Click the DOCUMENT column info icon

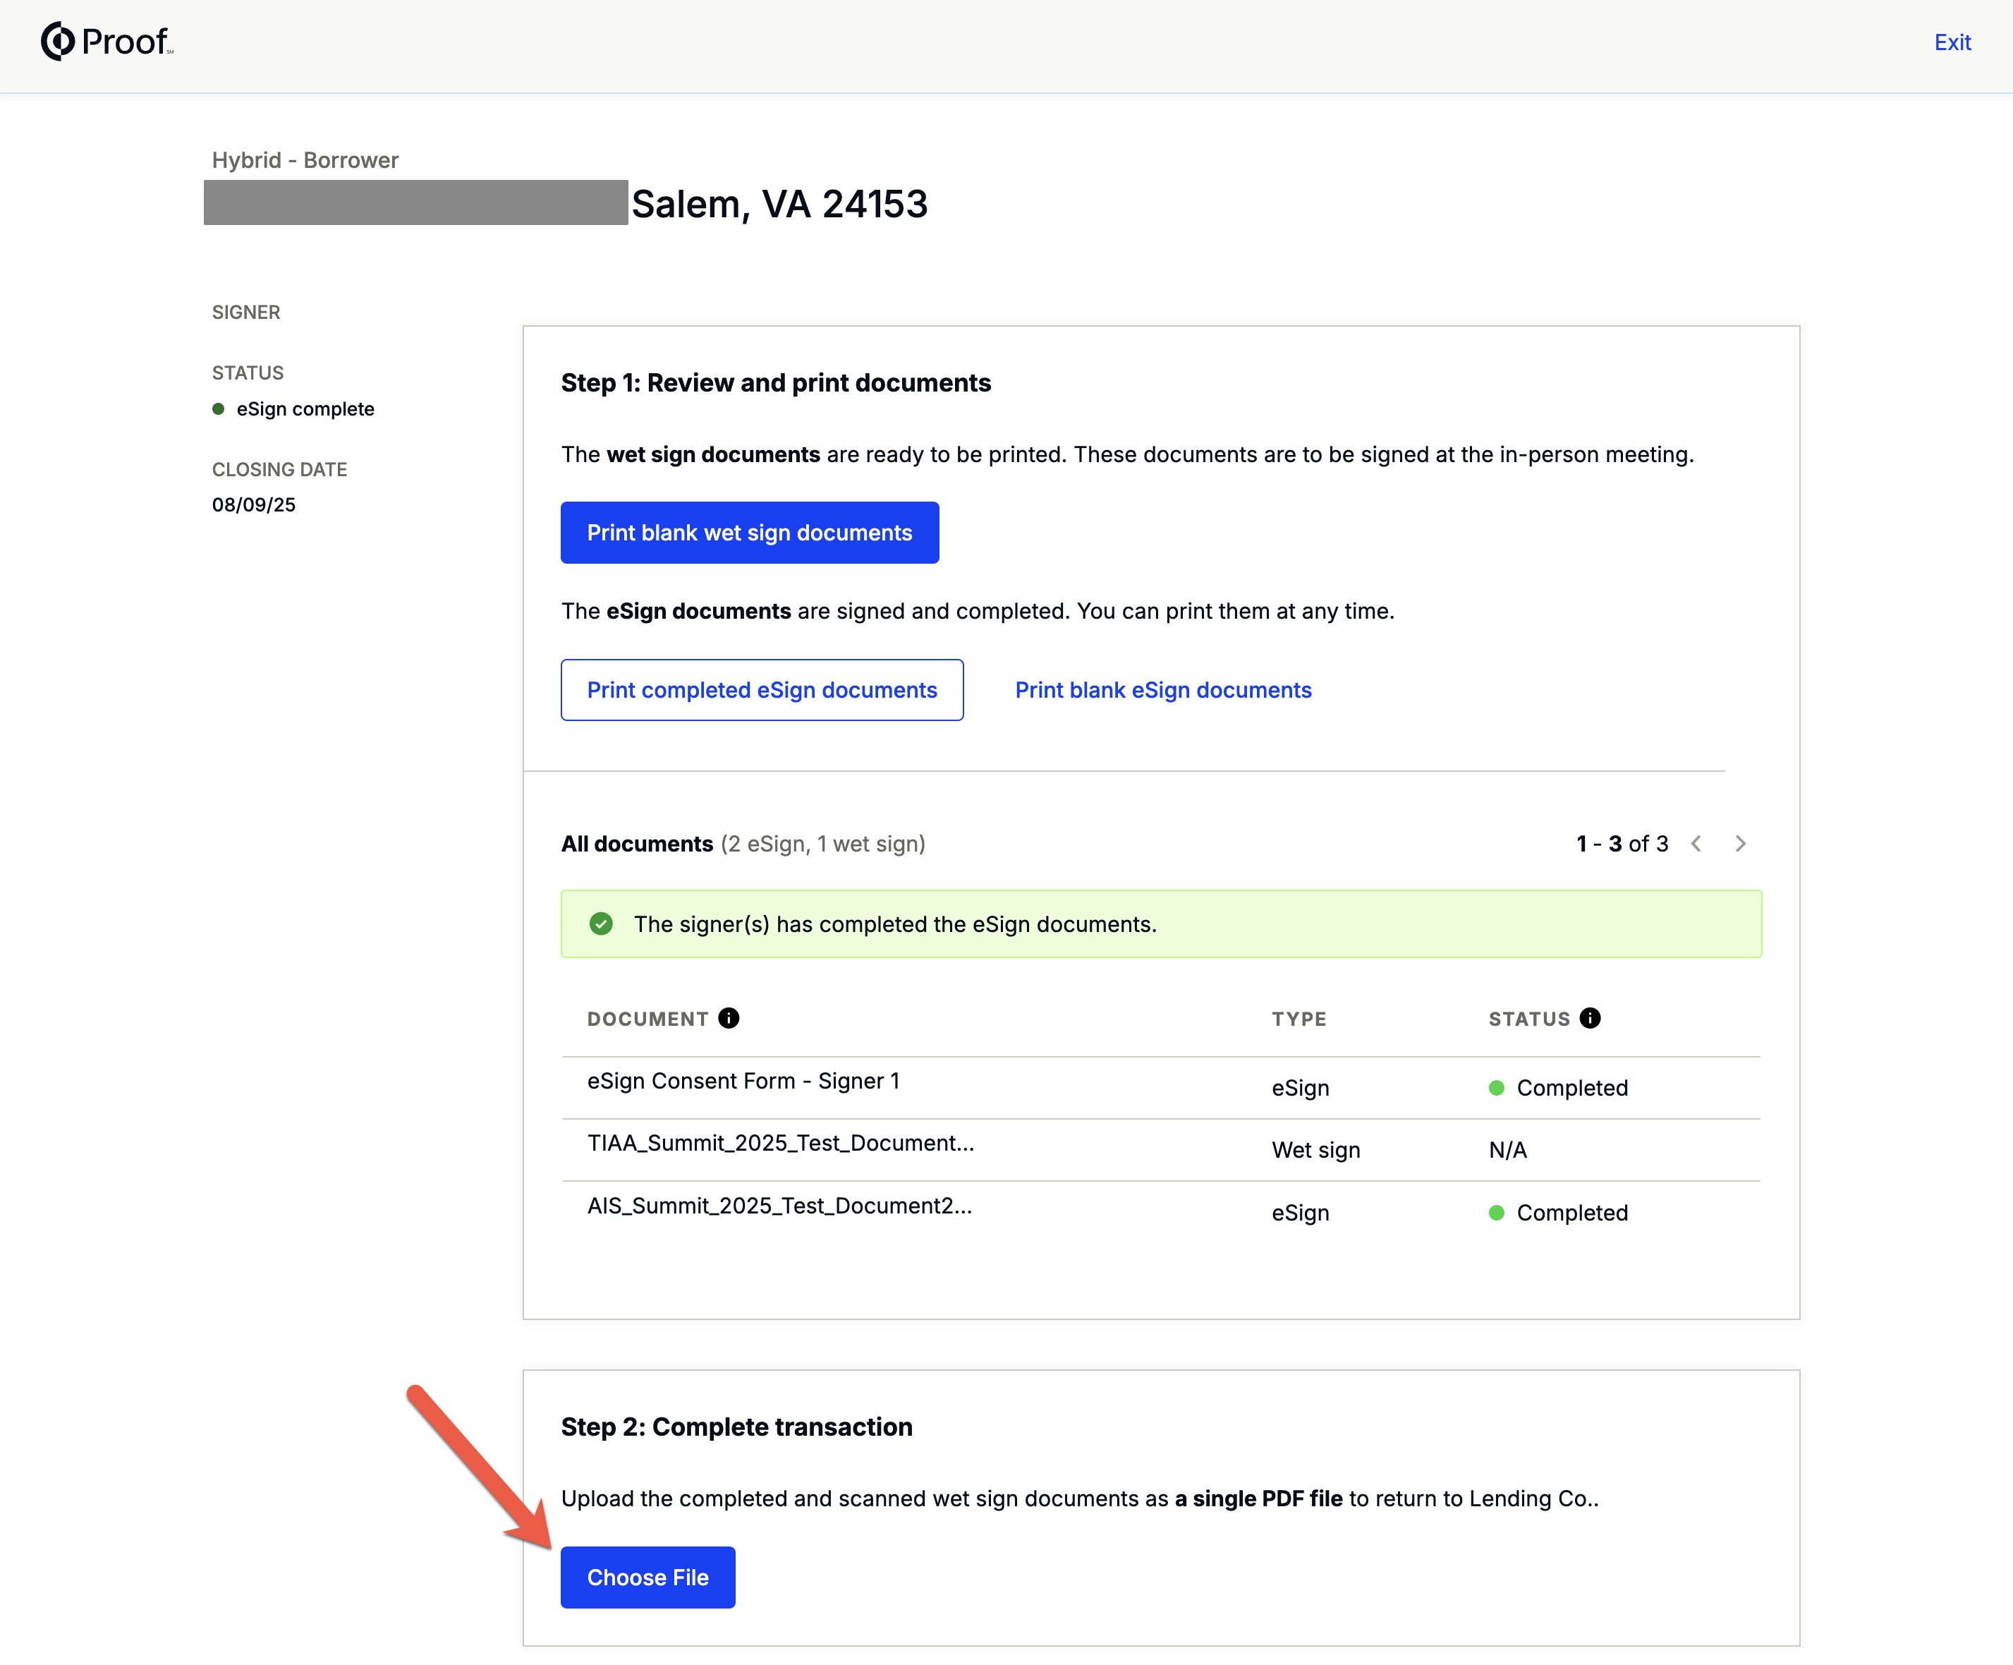click(729, 1018)
